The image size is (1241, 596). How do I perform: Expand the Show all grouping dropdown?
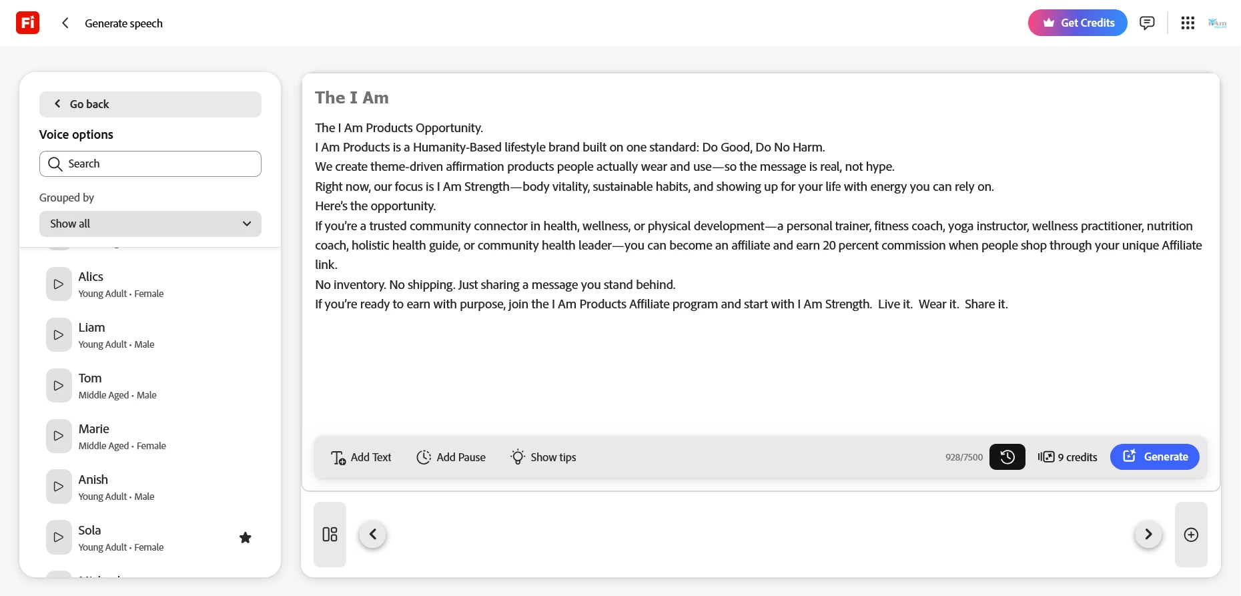click(150, 224)
